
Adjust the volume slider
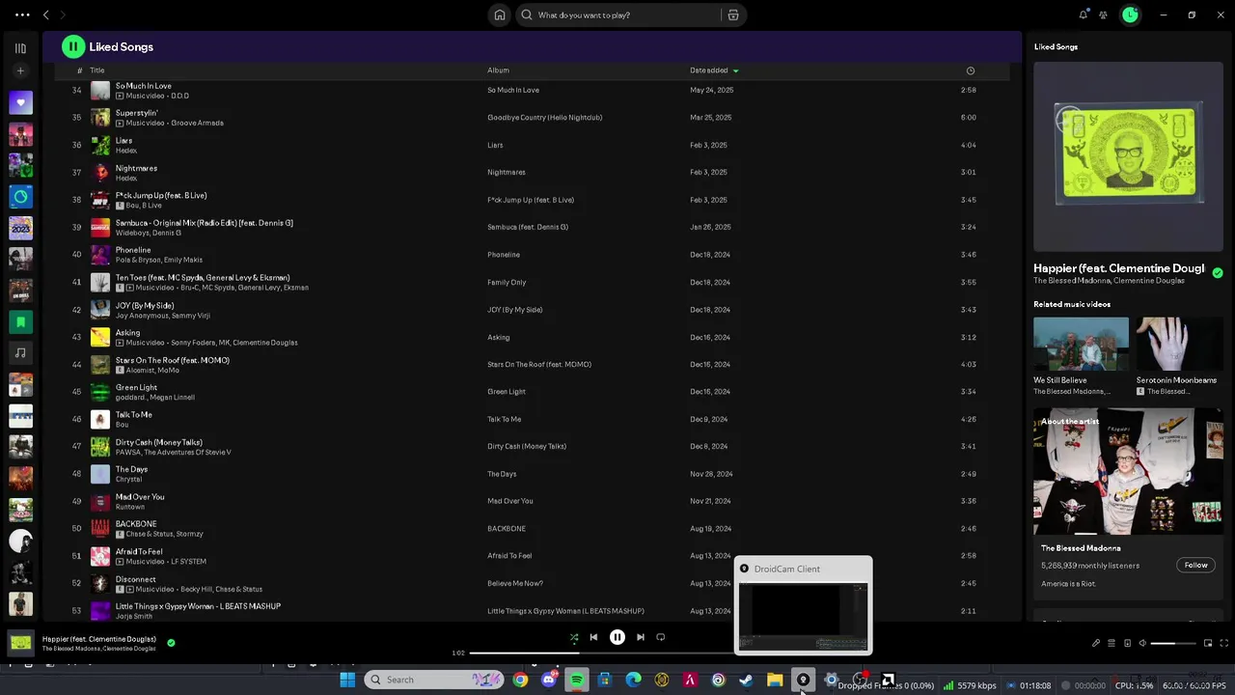(x=1172, y=643)
